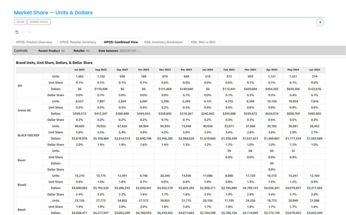
Task: Click the Market Share — Units & Dollars heading
Action: click(x=53, y=12)
